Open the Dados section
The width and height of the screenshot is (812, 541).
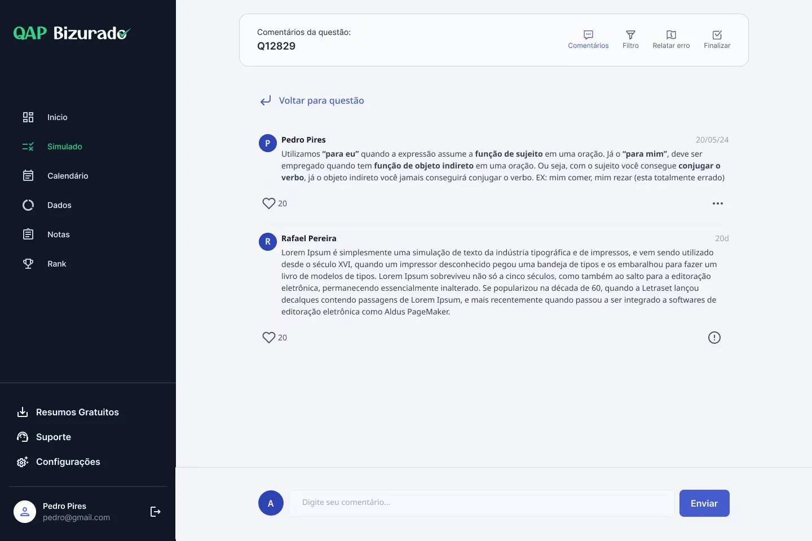coord(59,205)
